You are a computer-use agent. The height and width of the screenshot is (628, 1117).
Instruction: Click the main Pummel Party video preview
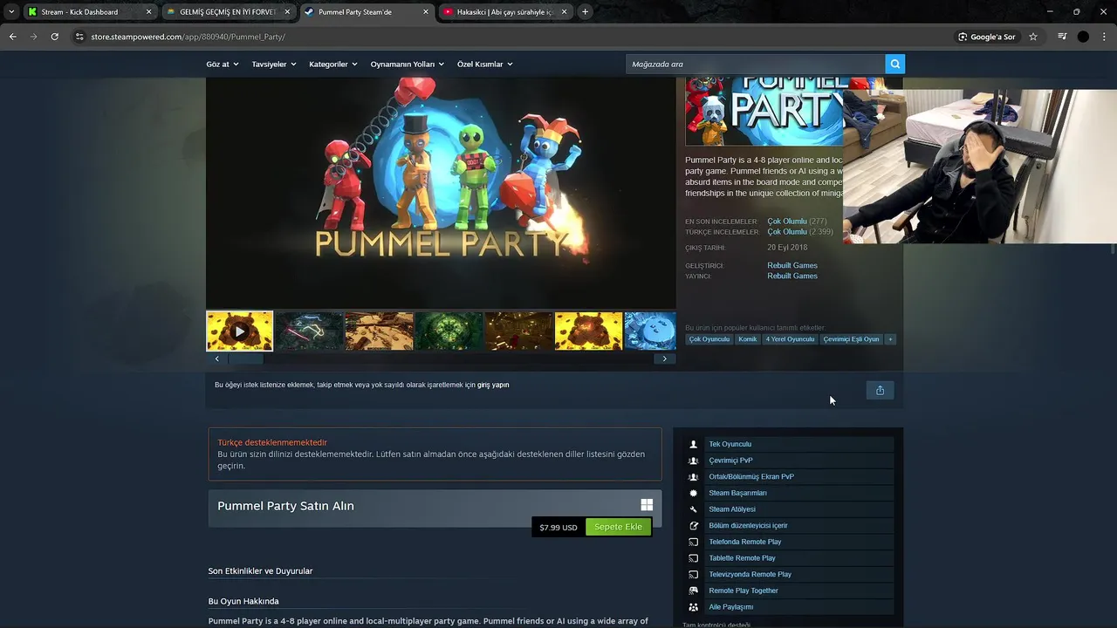441,192
